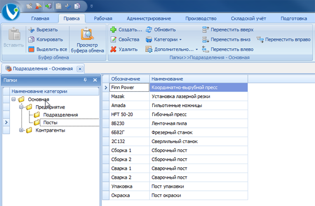The image size is (315, 206).
Task: Collapse the Предприятие tree node
Action: click(21, 107)
